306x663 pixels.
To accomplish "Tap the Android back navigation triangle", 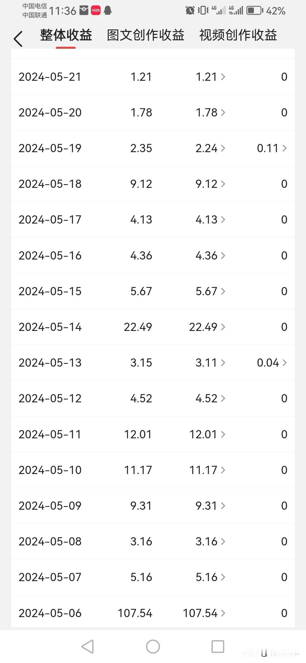I will pyautogui.click(x=88, y=647).
